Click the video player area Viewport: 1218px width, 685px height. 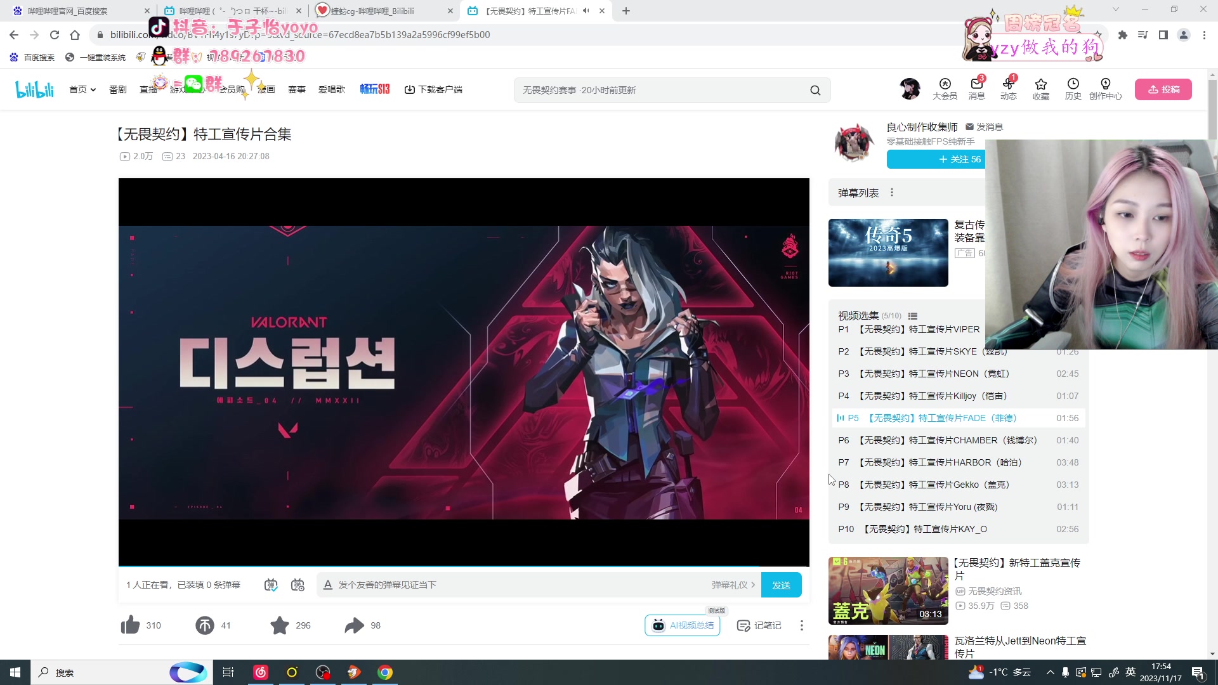(464, 372)
